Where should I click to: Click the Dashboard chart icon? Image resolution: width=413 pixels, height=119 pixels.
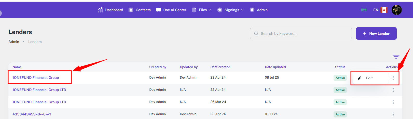coord(100,10)
